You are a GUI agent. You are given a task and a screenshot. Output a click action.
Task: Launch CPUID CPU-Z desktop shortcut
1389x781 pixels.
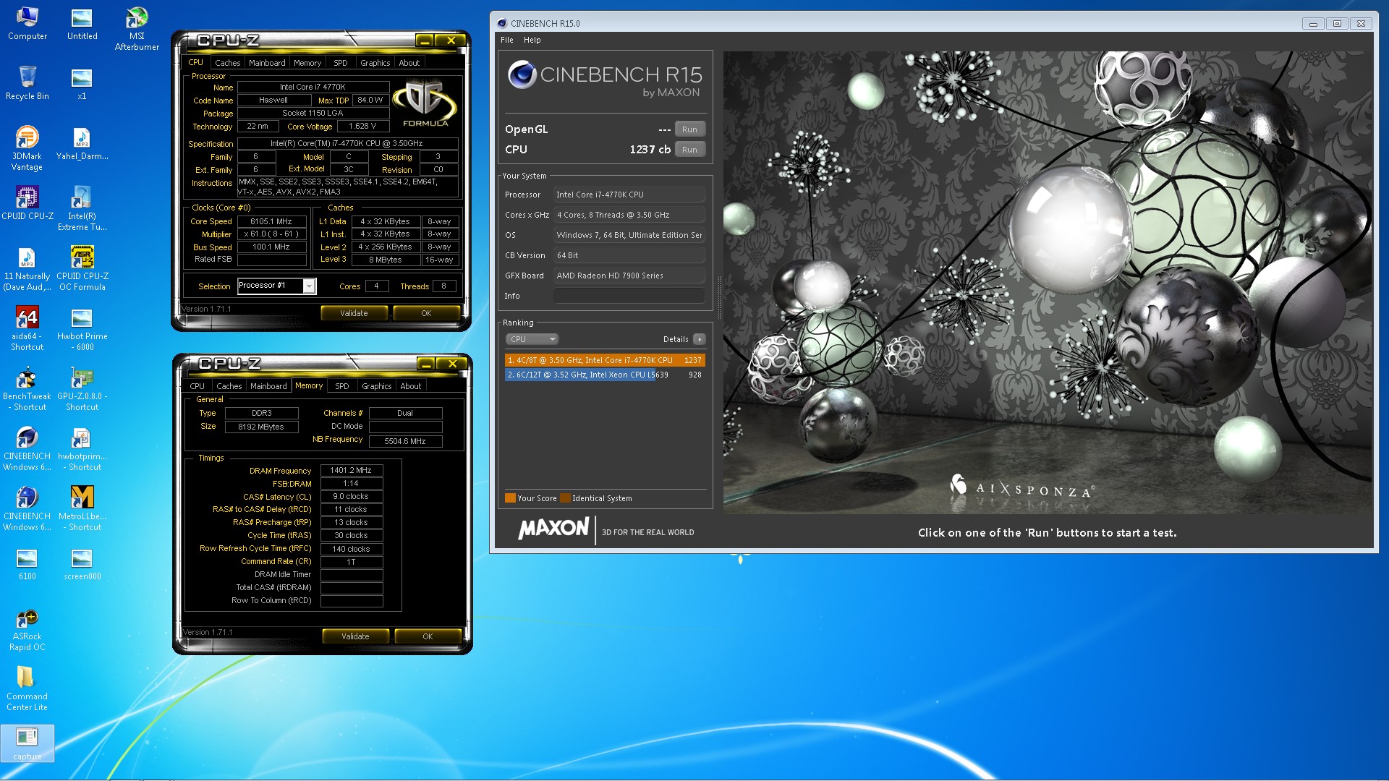(27, 202)
